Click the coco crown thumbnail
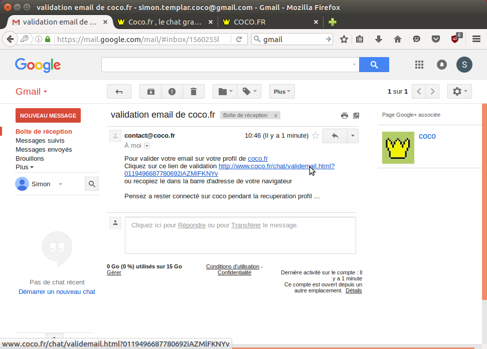 398,148
